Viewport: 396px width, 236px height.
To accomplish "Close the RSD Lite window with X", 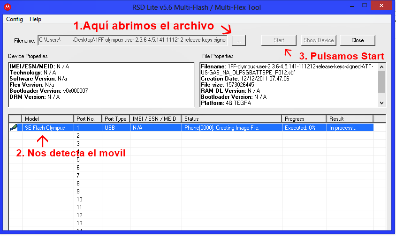I will (381, 6).
